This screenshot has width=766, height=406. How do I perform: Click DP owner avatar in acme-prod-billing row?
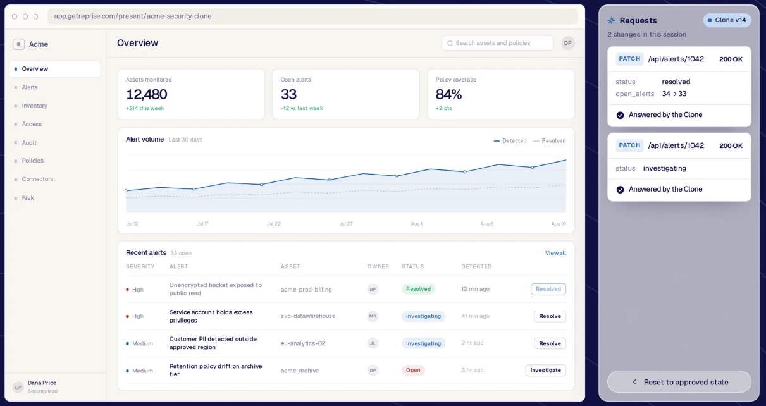pos(373,289)
